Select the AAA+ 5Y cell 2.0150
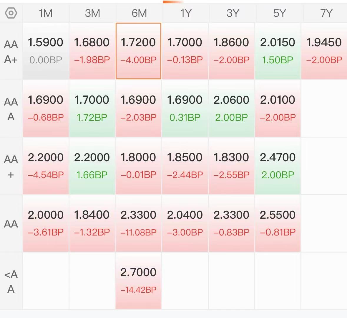This screenshot has width=347, height=318. click(x=278, y=51)
